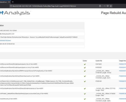Image resolution: width=126 pixels, height=102 pixels.
Task: Select _CACHE_002_ entry with Length 1186
Action: coord(105,95)
